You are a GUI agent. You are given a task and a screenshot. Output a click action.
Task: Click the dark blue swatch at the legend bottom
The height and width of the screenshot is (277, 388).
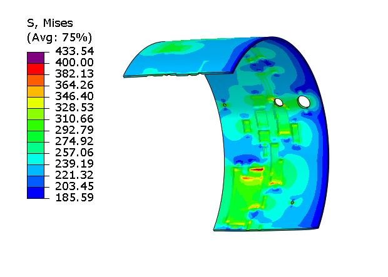click(35, 193)
